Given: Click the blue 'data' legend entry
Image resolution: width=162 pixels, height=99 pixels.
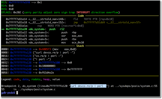Looking at the screenshot, I should click(25, 79).
